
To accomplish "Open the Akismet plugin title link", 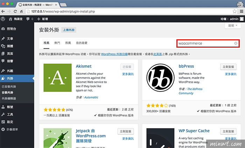I will pyautogui.click(x=84, y=66).
